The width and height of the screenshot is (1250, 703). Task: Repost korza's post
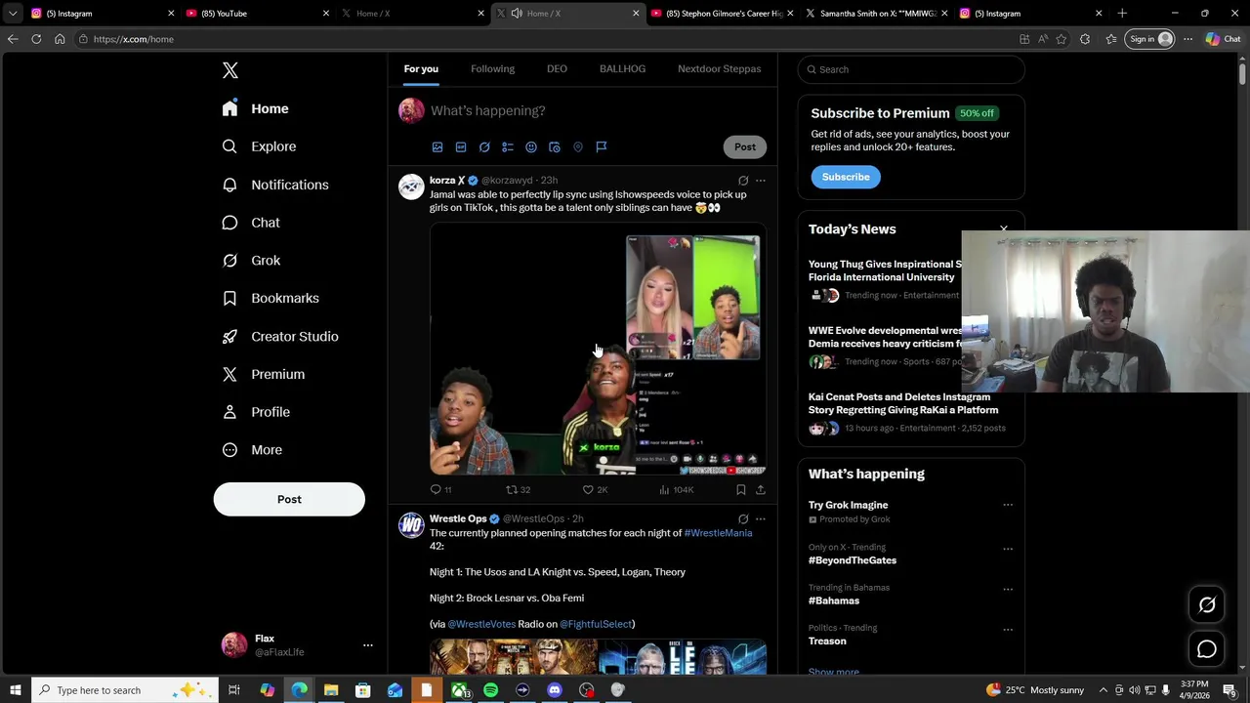(518, 489)
